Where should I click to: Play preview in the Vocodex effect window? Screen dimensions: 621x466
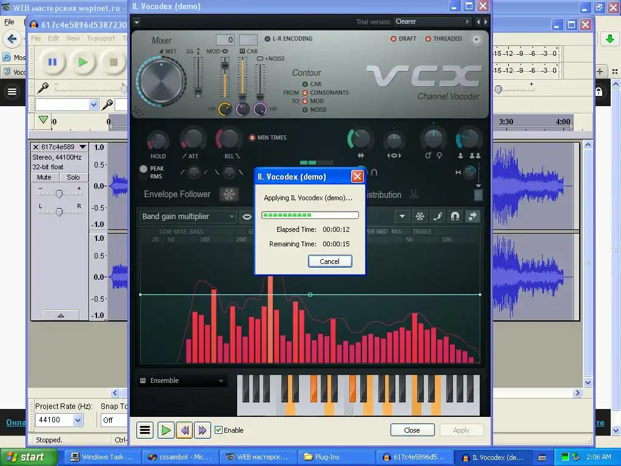166,430
